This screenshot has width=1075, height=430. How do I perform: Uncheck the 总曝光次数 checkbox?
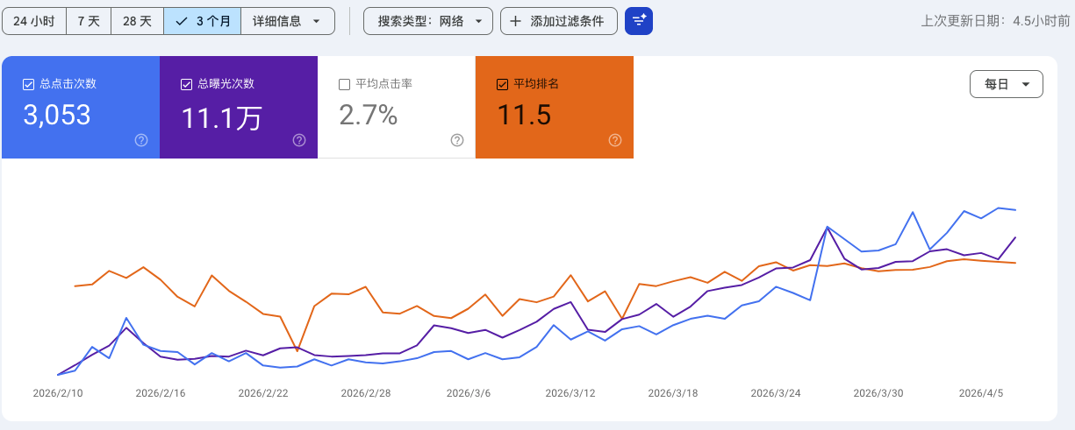coord(186,84)
